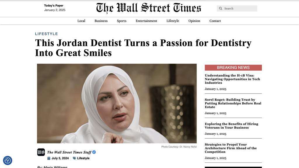The image size is (299, 168).
Task: Click the LIFESTYLE category label above the headline
Action: (46, 34)
